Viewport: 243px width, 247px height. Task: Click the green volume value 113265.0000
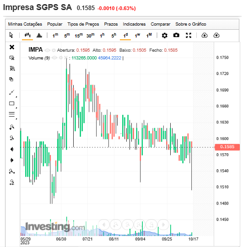pyautogui.click(x=84, y=58)
